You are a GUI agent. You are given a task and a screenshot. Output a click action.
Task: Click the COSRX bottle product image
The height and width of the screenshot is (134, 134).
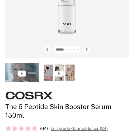point(67,17)
